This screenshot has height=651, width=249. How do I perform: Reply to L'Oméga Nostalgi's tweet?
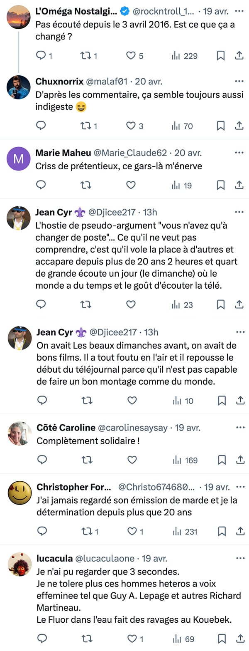tap(41, 55)
